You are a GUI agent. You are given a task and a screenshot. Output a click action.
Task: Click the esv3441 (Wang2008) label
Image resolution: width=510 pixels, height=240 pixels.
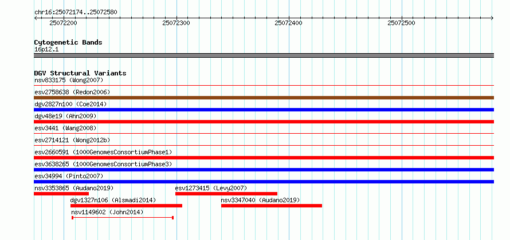tap(65, 128)
